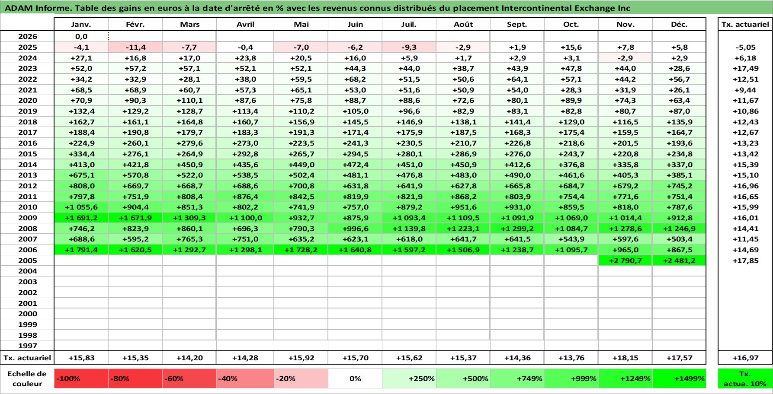Image resolution: width=773 pixels, height=394 pixels.
Task: Click the 'Févr.' column header
Action: click(x=135, y=24)
